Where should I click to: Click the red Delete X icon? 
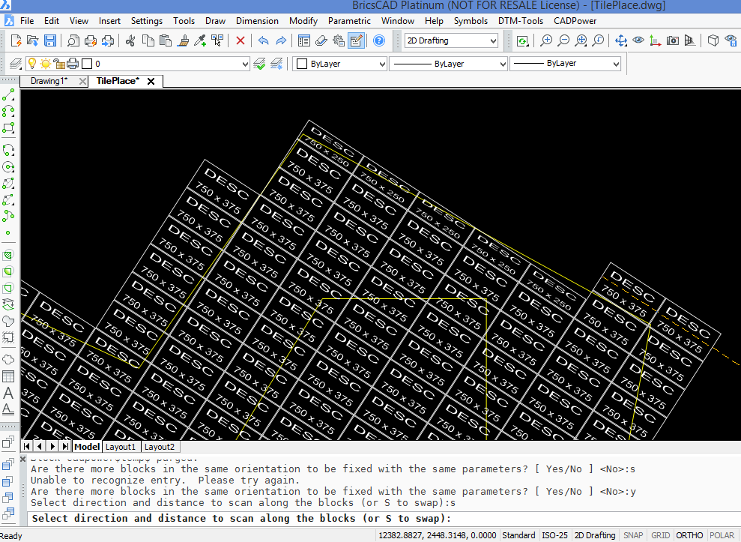pos(240,40)
